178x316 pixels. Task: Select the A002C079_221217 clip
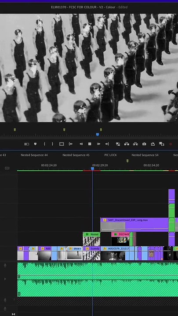point(115,253)
